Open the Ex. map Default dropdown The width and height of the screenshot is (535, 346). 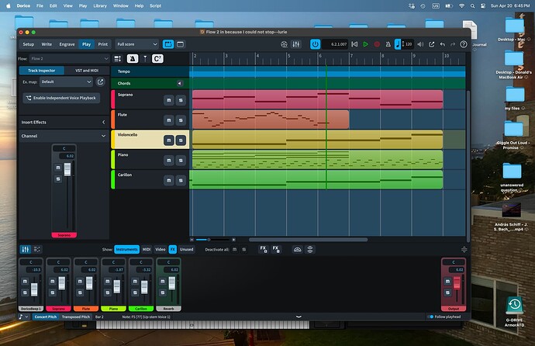pyautogui.click(x=66, y=82)
